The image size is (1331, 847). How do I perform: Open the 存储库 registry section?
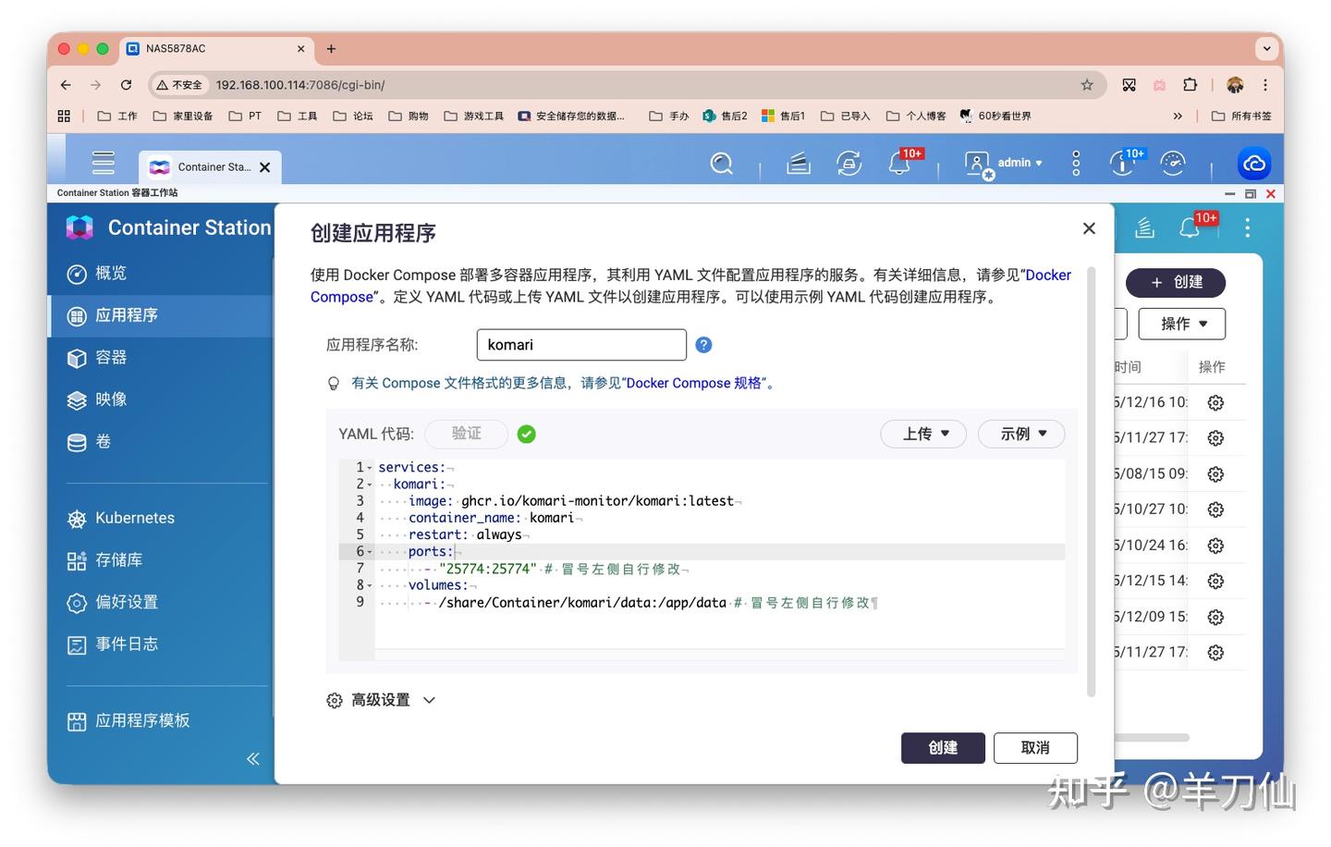(x=119, y=559)
